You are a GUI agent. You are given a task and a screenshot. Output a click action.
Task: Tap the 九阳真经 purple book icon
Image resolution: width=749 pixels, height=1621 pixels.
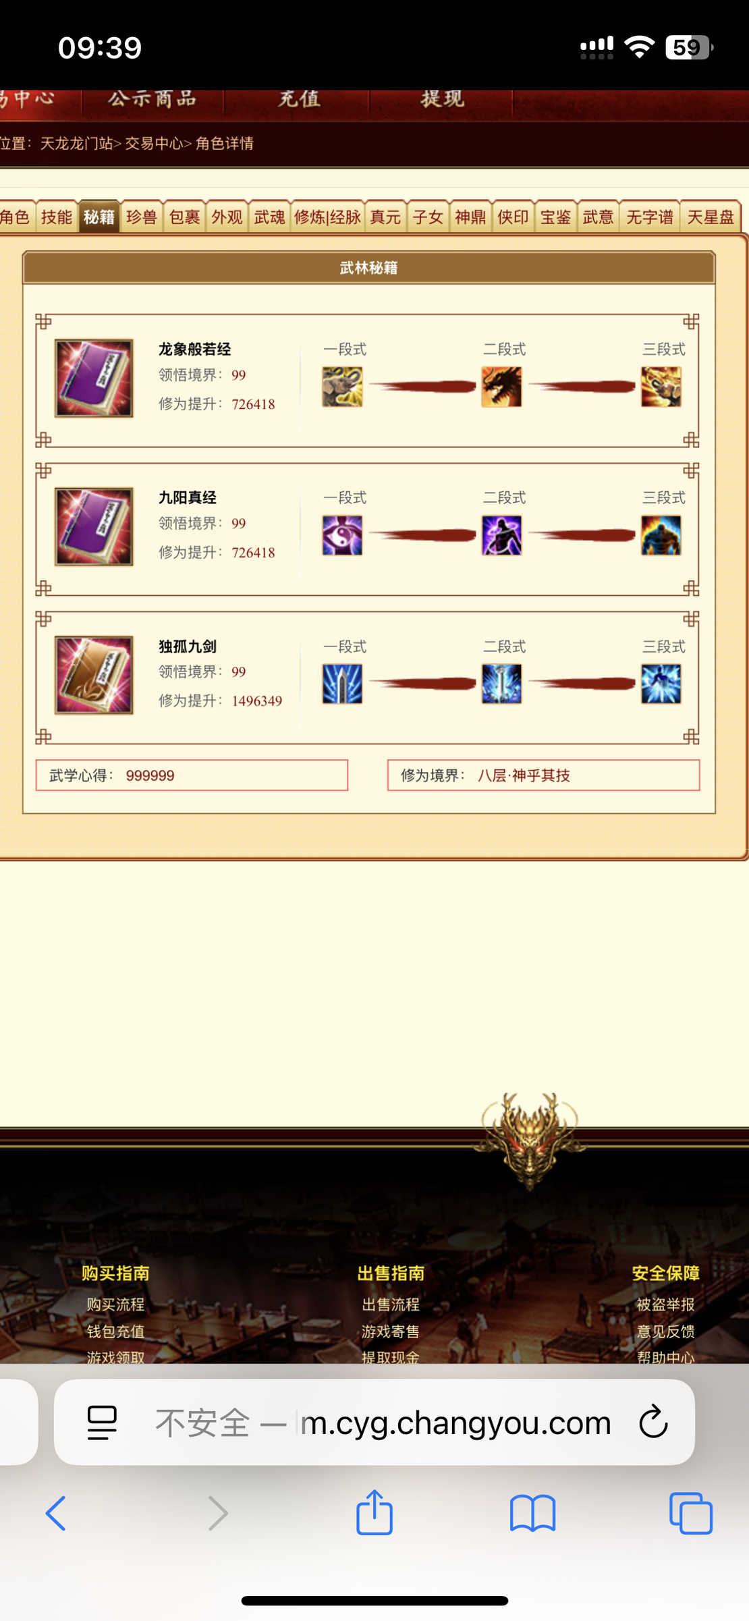(x=94, y=526)
